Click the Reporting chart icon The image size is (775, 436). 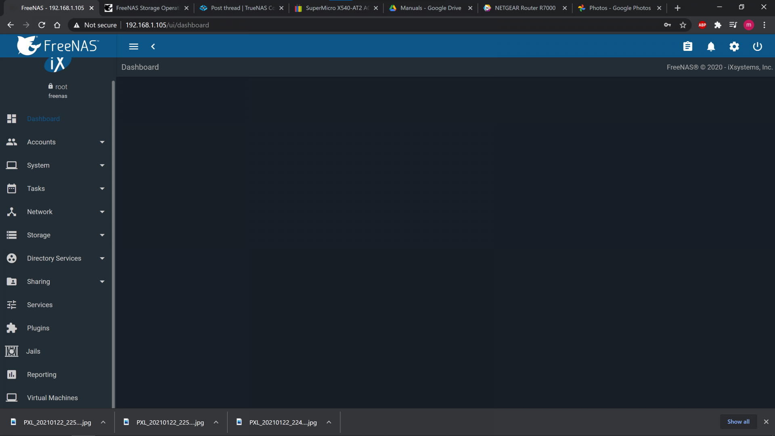click(x=12, y=375)
